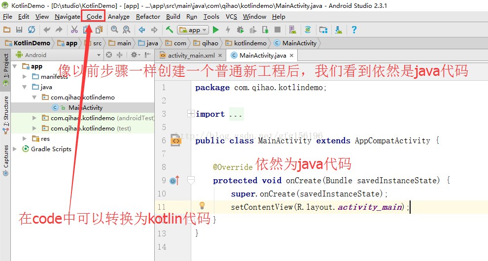Image resolution: width=488 pixels, height=261 pixels.
Task: Expand the (test) package node
Action: [x=34, y=128]
